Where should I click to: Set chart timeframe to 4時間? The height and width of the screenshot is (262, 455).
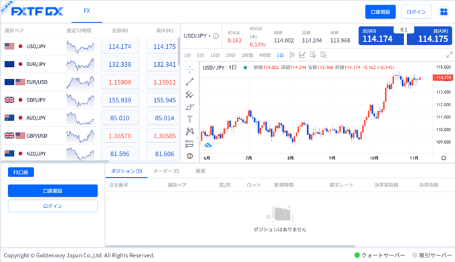(265, 55)
